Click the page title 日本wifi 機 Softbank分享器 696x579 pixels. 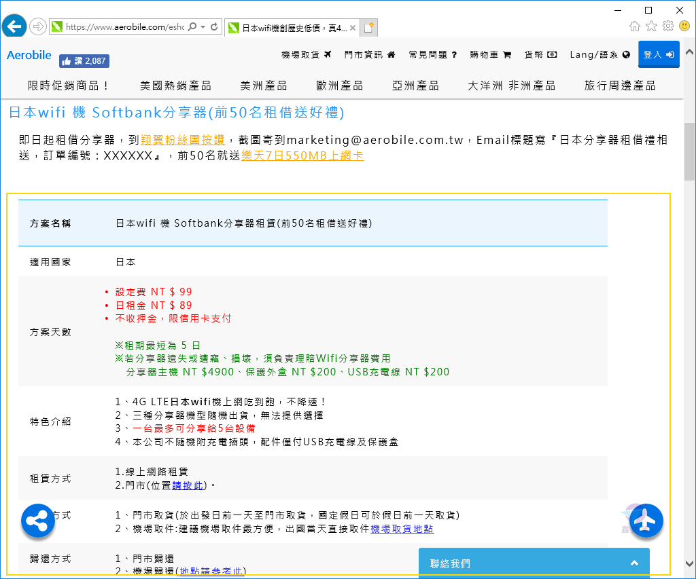[x=176, y=113]
